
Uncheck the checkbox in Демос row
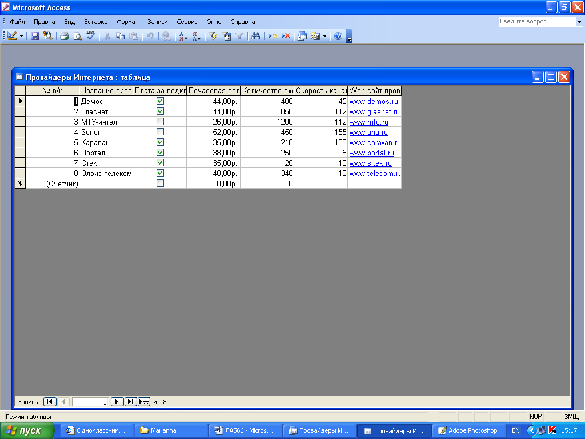click(x=160, y=101)
